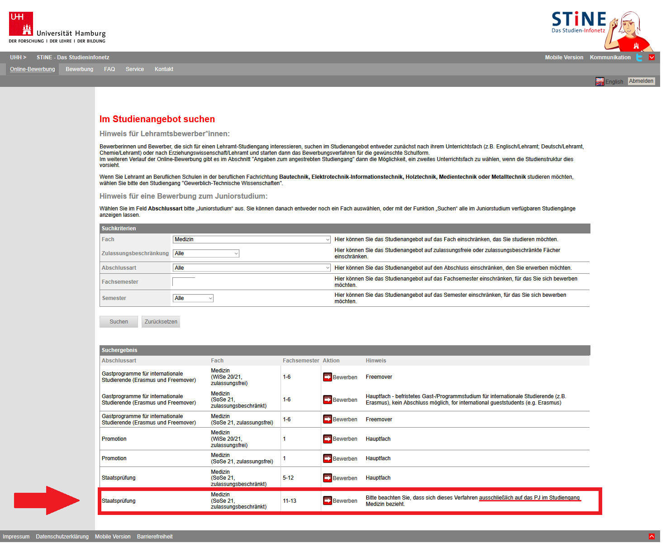
Task: Click the British flag language icon
Action: [x=599, y=81]
